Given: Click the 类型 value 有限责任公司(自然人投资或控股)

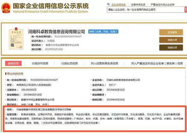Looking at the screenshot, I should pos(34,85).
